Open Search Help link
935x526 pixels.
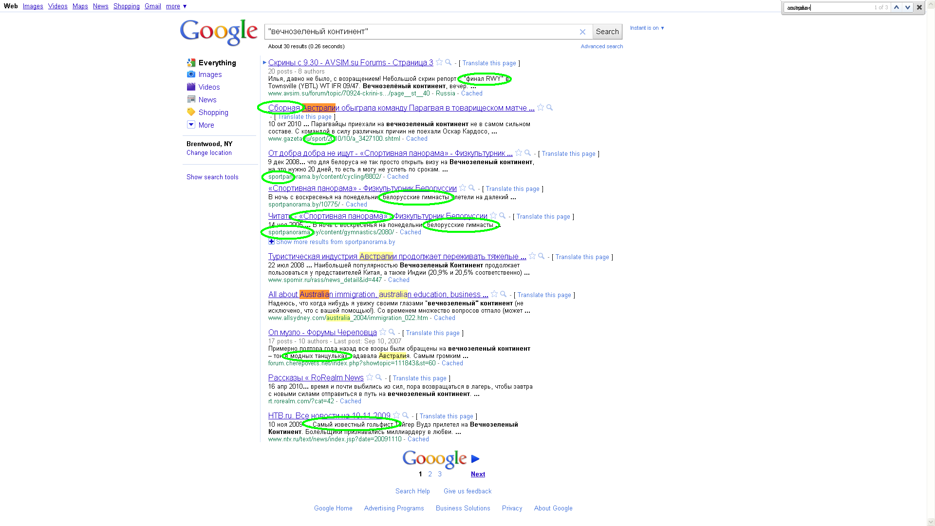click(x=412, y=491)
